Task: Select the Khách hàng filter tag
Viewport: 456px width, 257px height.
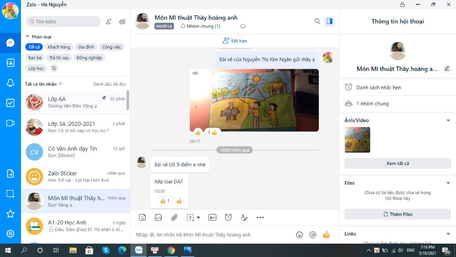Action: (x=59, y=47)
